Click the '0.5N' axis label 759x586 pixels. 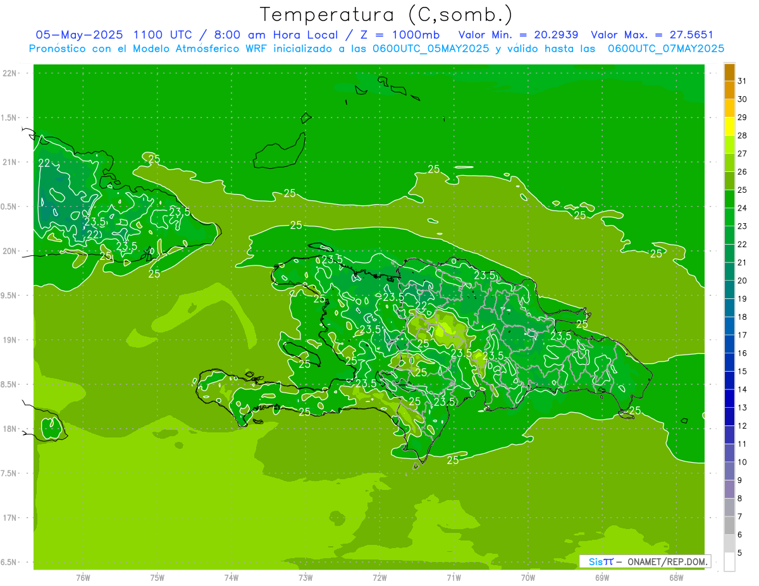tap(9, 207)
